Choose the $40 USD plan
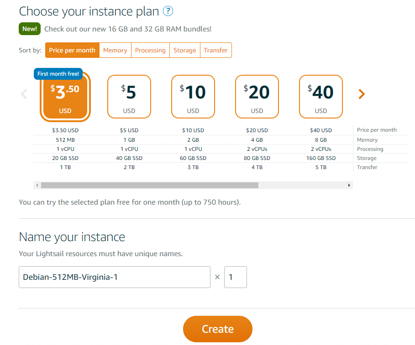 [321, 97]
